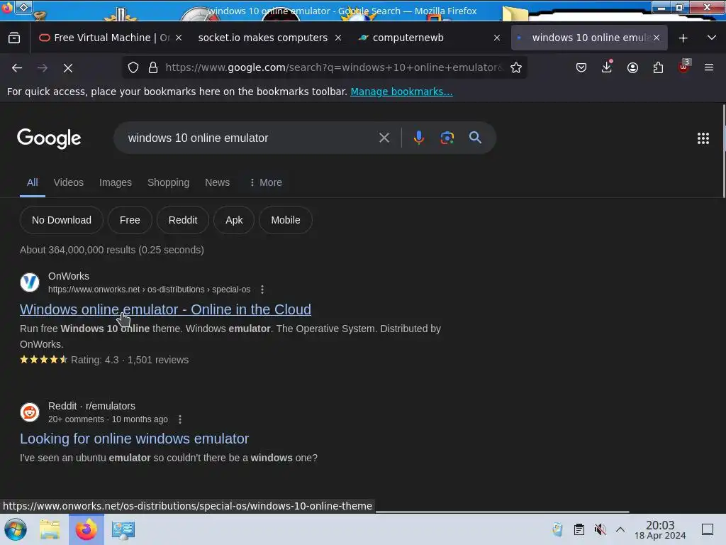The image size is (726, 545).
Task: Go back to the previous page
Action: tap(17, 68)
